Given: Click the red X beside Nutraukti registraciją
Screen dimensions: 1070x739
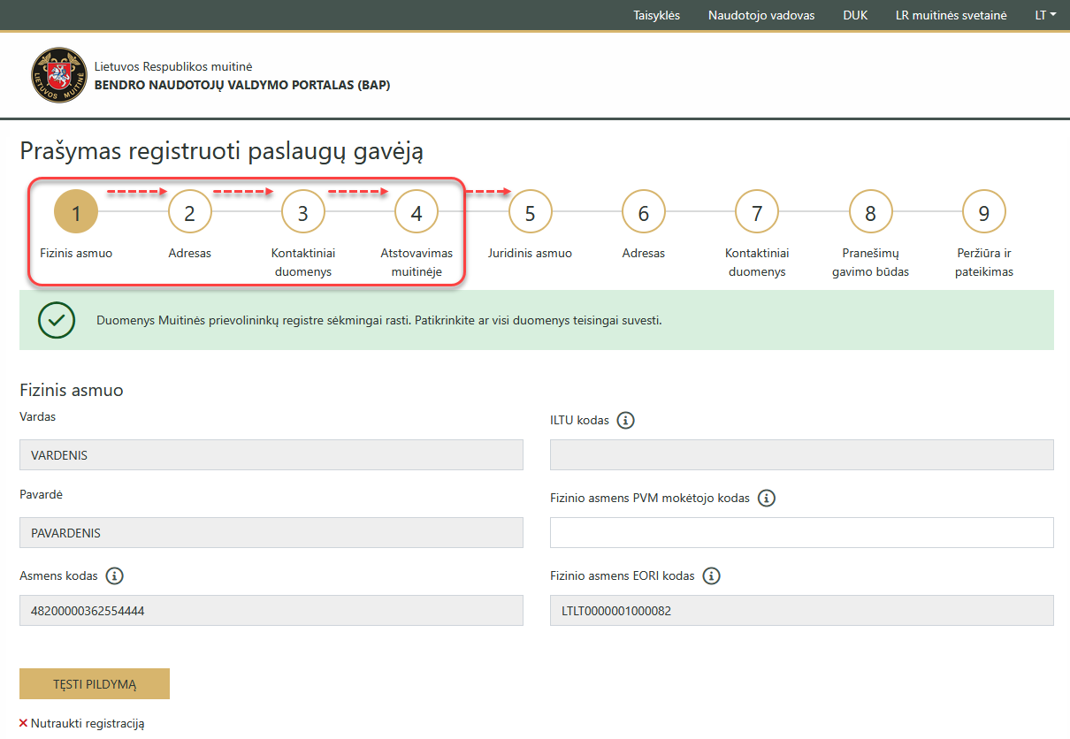Looking at the screenshot, I should 24,722.
